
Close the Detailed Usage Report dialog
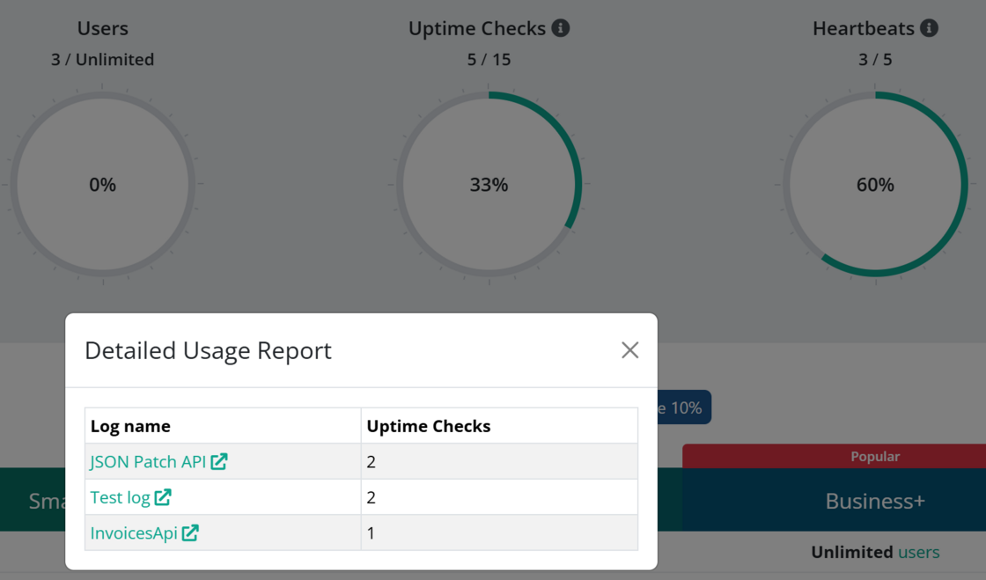coord(629,350)
